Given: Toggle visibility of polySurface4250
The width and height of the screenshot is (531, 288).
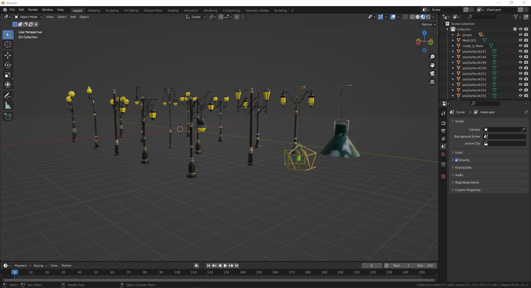Looking at the screenshot, I should (520, 68).
